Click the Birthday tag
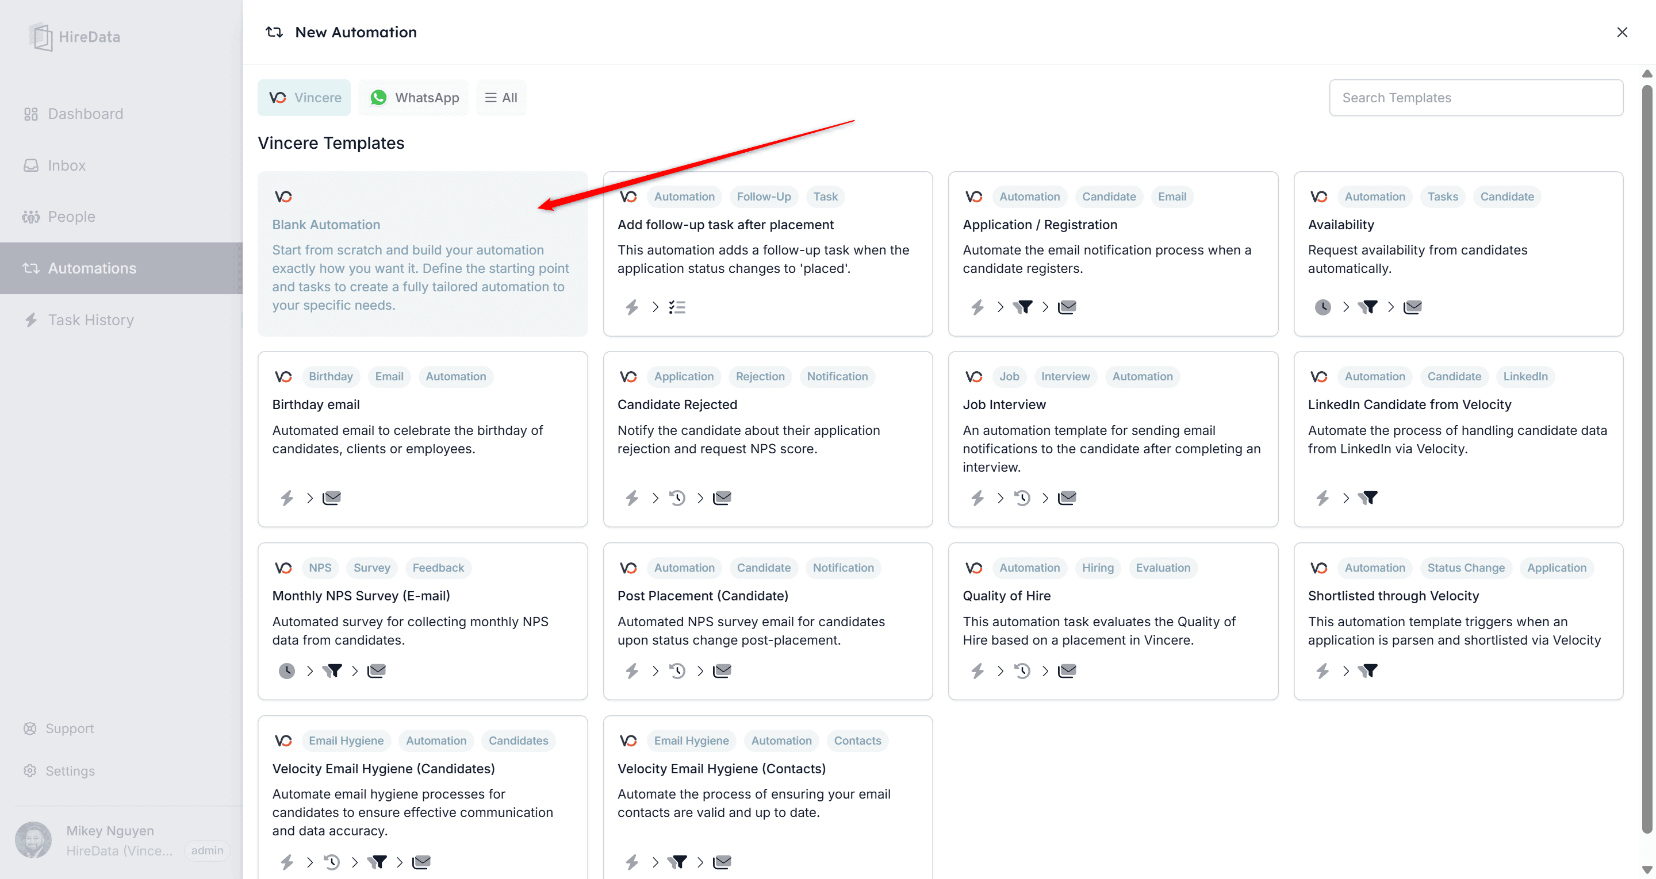The width and height of the screenshot is (1656, 879). click(331, 376)
